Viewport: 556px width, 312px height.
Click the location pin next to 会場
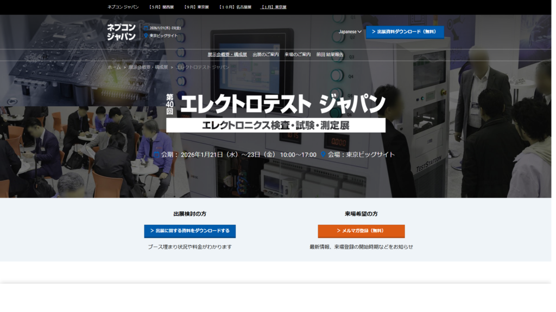click(x=323, y=154)
